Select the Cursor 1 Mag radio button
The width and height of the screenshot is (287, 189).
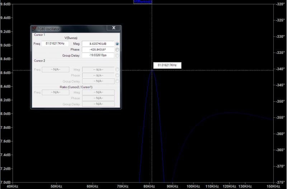117,44
